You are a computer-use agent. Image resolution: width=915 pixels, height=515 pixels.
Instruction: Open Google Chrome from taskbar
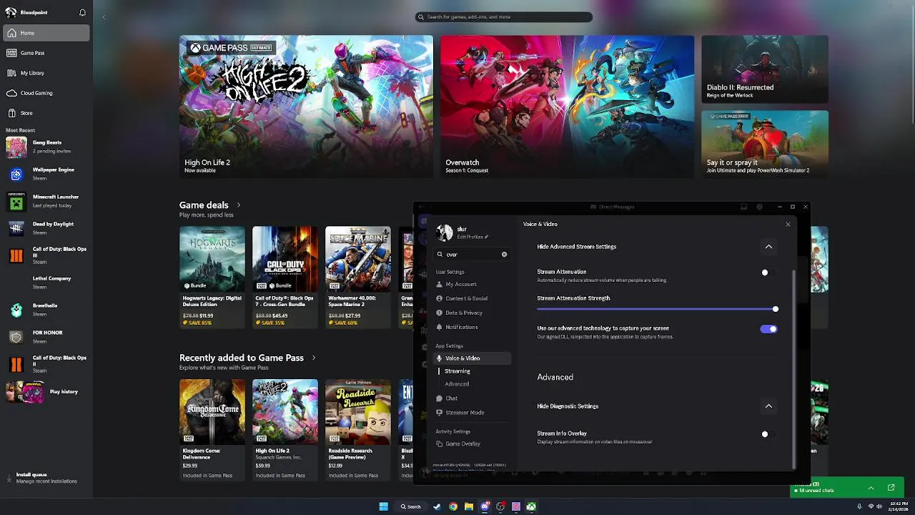click(x=453, y=506)
